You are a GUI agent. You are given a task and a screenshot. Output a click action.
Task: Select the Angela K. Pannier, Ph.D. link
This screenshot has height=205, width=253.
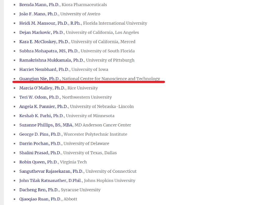click(43, 106)
